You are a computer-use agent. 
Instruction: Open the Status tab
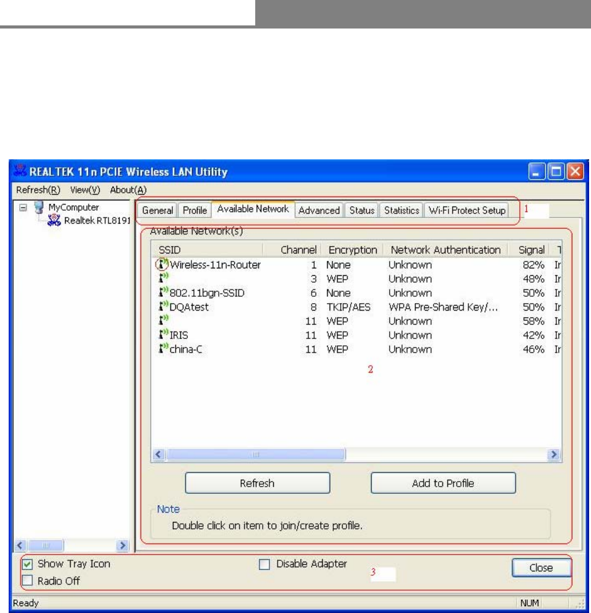tap(362, 210)
